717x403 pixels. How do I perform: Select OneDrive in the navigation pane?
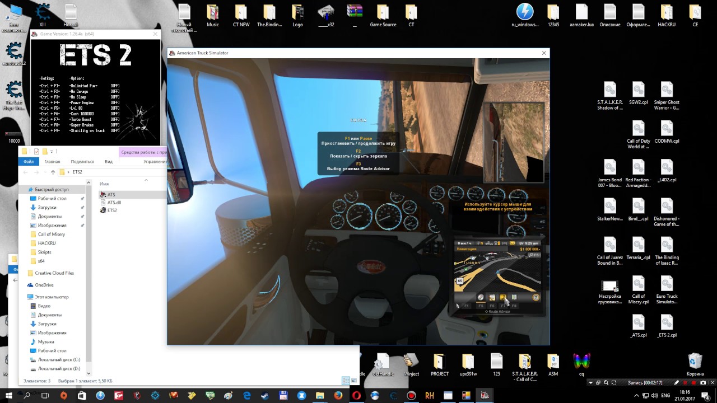coord(44,285)
